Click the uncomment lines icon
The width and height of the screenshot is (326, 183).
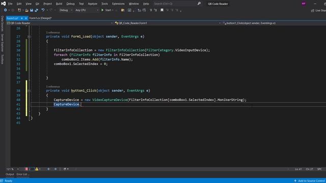[x=144, y=10]
